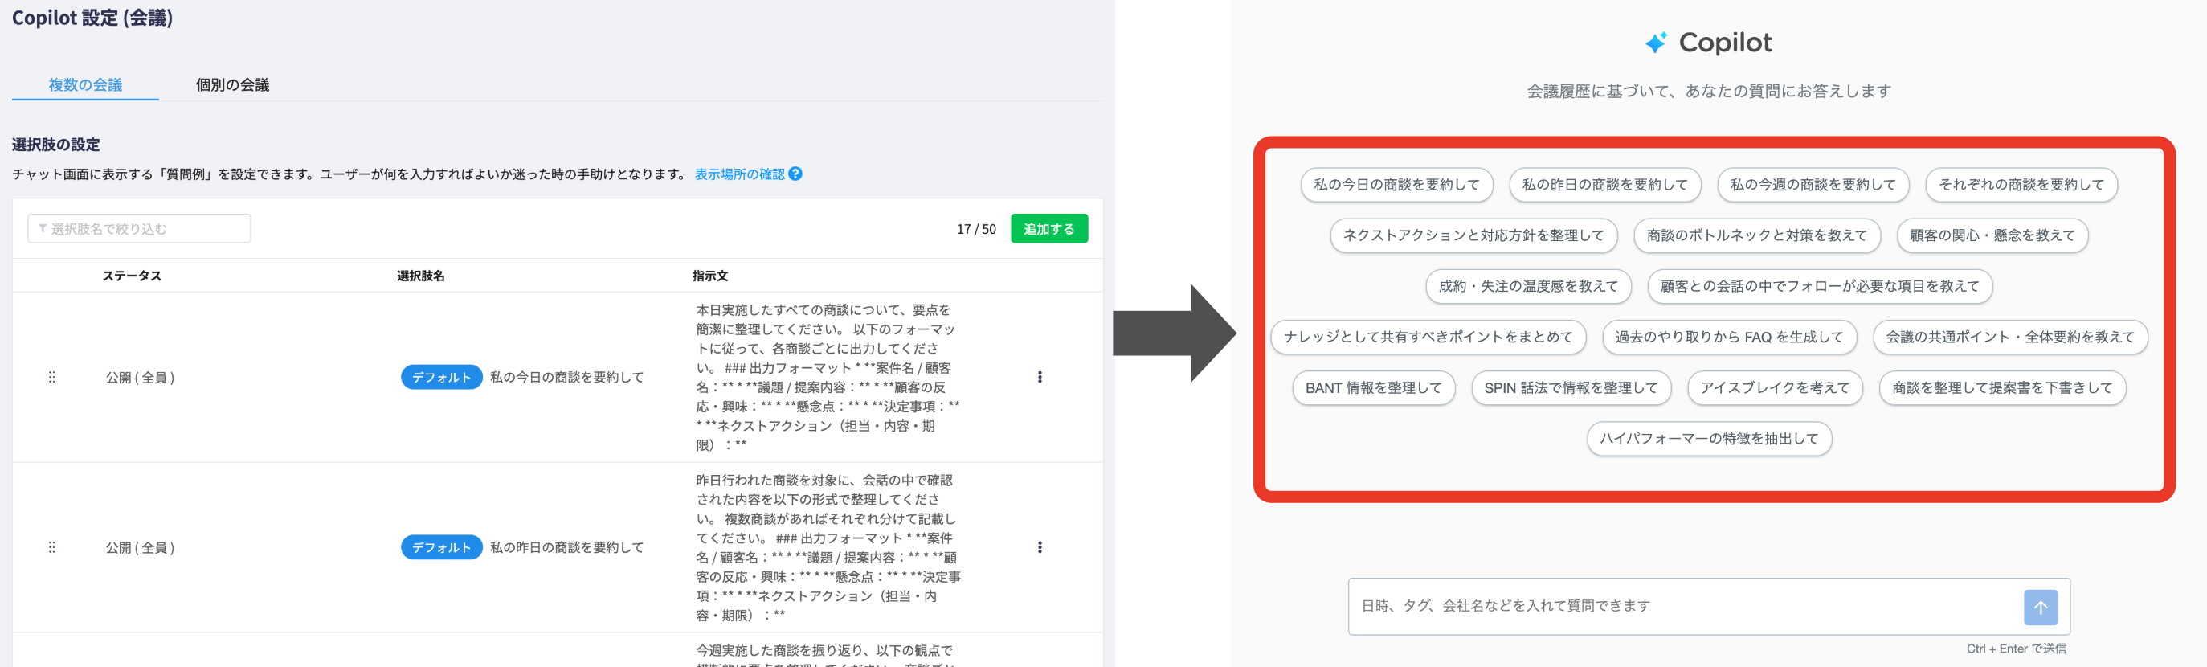2207x667 pixels.
Task: Click 会議履歴に基づいて、あなたの質問にお答えします subtitle
Action: tap(1708, 91)
